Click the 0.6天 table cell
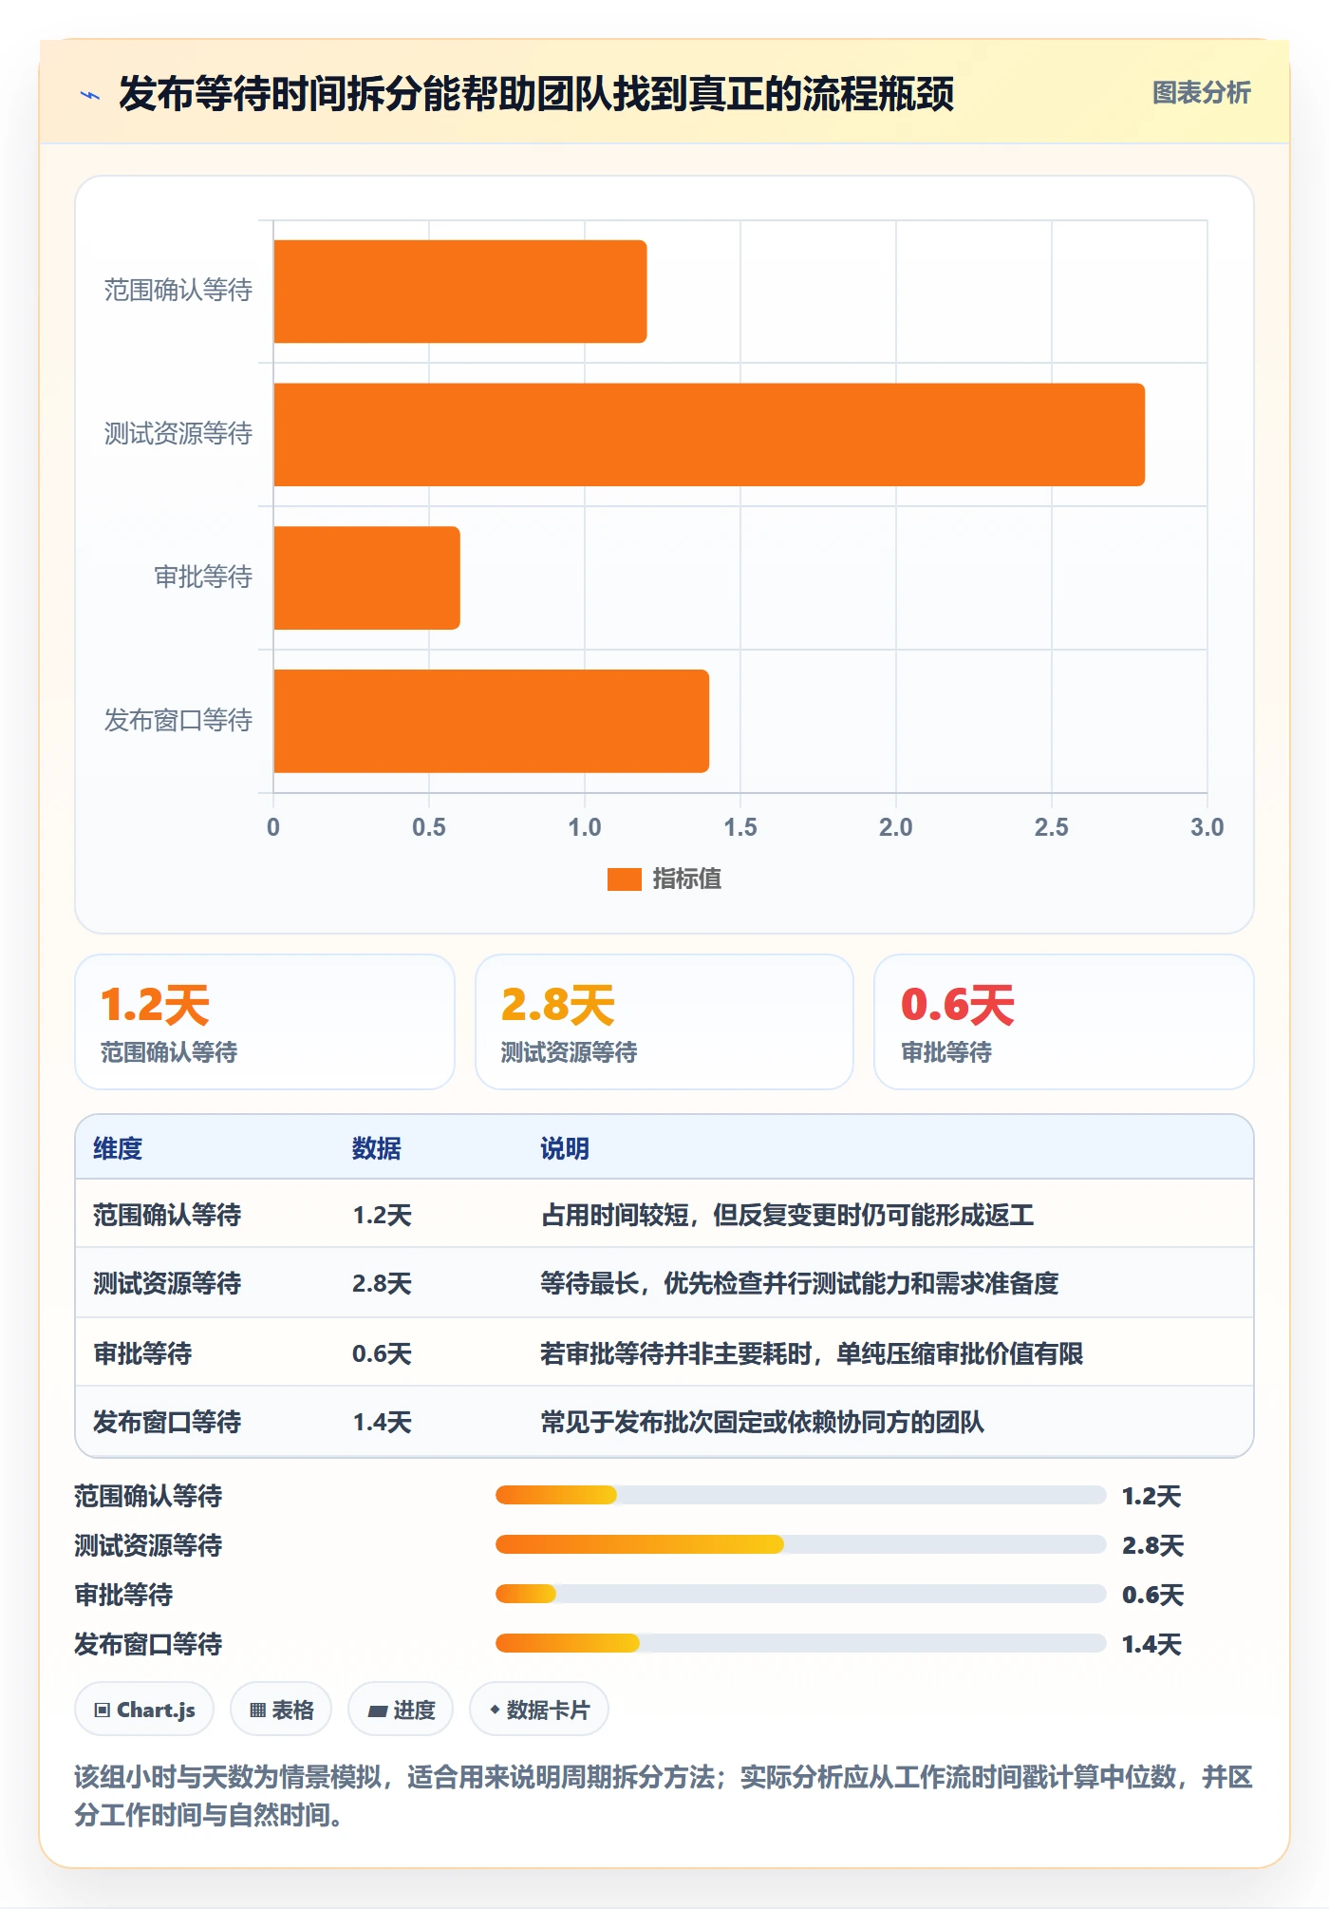 tap(382, 1353)
